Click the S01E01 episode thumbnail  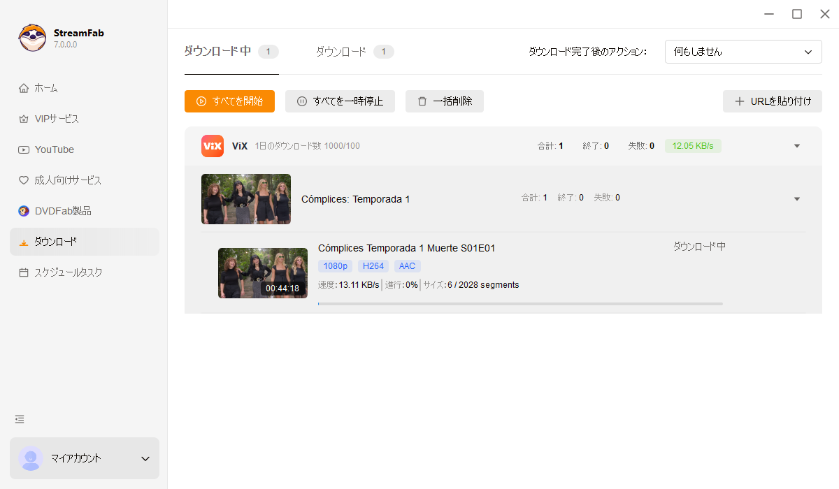point(262,272)
